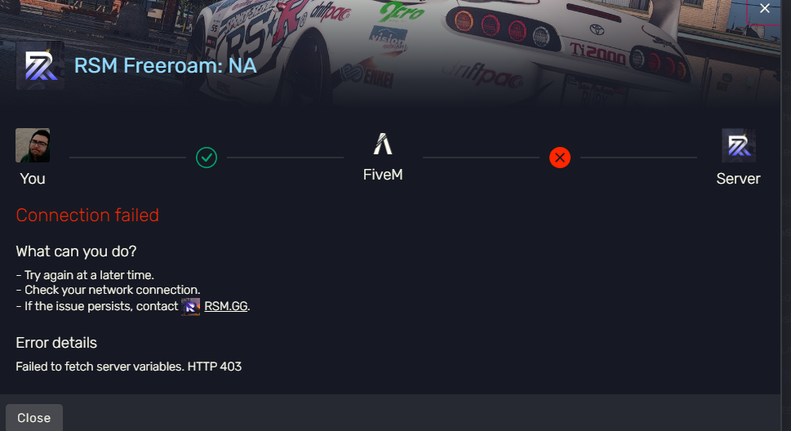Click the 'RSM Freeroam: NA' server title
791x431 pixels.
click(x=166, y=65)
